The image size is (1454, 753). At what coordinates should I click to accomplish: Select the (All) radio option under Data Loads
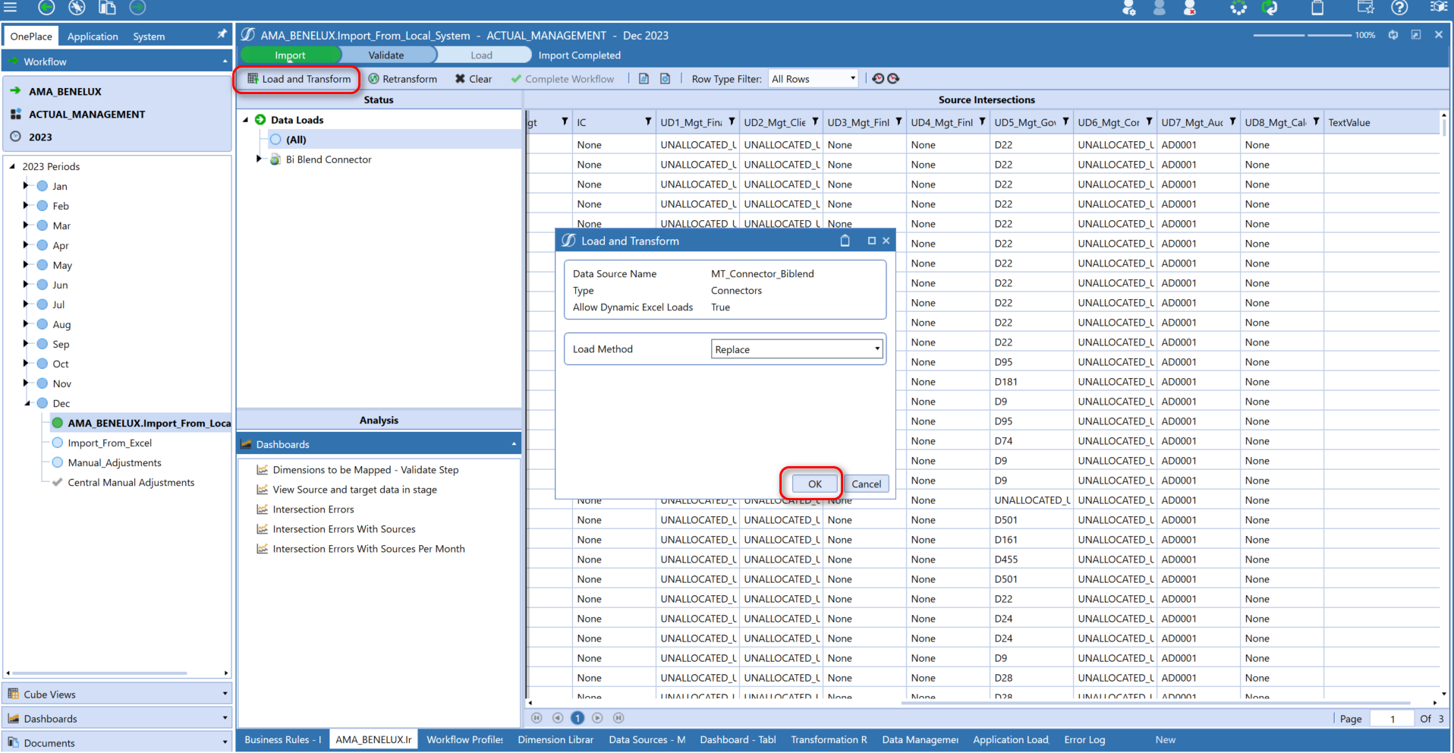pyautogui.click(x=275, y=139)
